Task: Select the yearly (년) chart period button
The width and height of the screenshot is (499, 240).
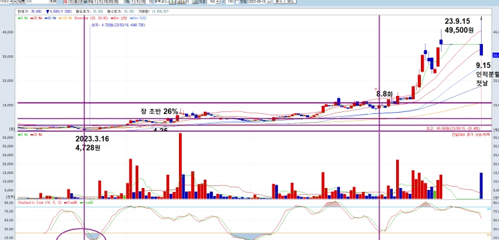Action: 81,1
